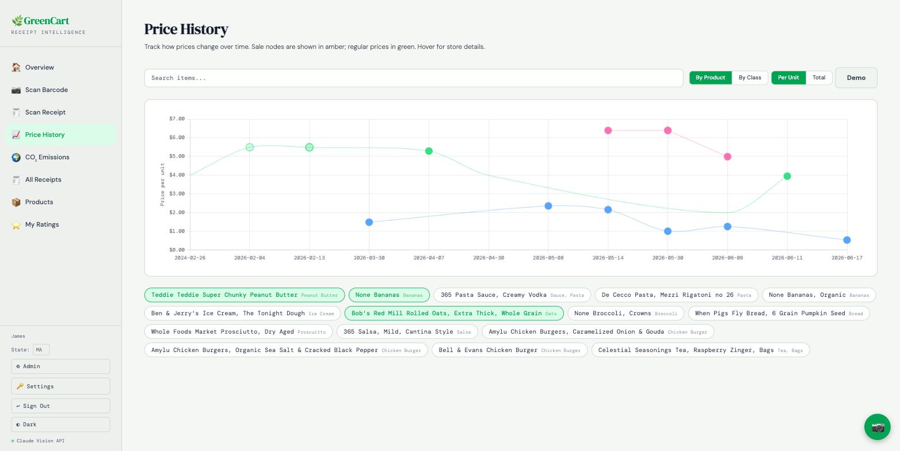Image resolution: width=900 pixels, height=451 pixels.
Task: Click the Scan Receipt icon
Action: (x=16, y=112)
